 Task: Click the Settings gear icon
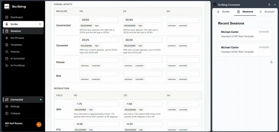click(7, 107)
